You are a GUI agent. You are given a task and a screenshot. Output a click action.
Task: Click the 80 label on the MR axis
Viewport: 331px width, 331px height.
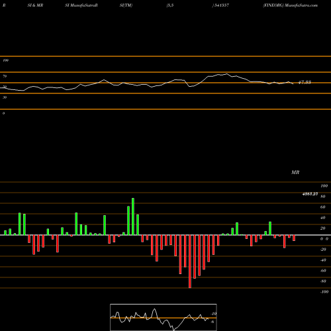click(x=323, y=197)
